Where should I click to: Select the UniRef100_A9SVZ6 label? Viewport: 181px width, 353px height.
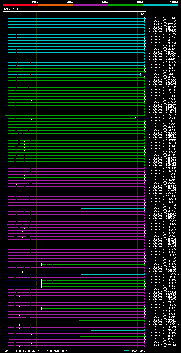pos(162,184)
